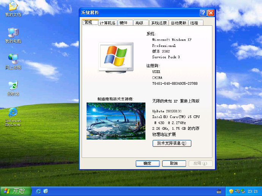
Task: Switch to the 自动更新 tab
Action: coord(178,23)
